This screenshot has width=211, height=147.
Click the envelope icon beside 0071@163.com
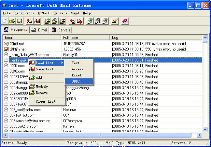click(6, 115)
